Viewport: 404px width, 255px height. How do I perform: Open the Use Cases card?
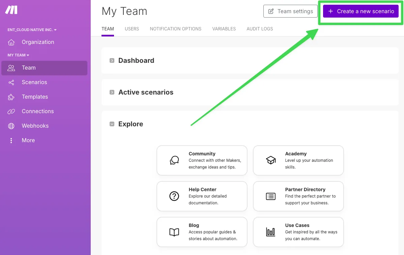tap(298, 232)
